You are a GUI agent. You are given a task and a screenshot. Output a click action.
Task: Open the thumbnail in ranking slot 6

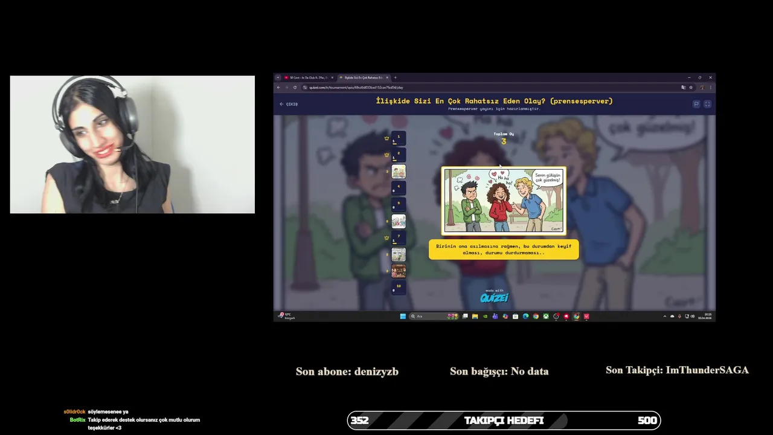(399, 221)
